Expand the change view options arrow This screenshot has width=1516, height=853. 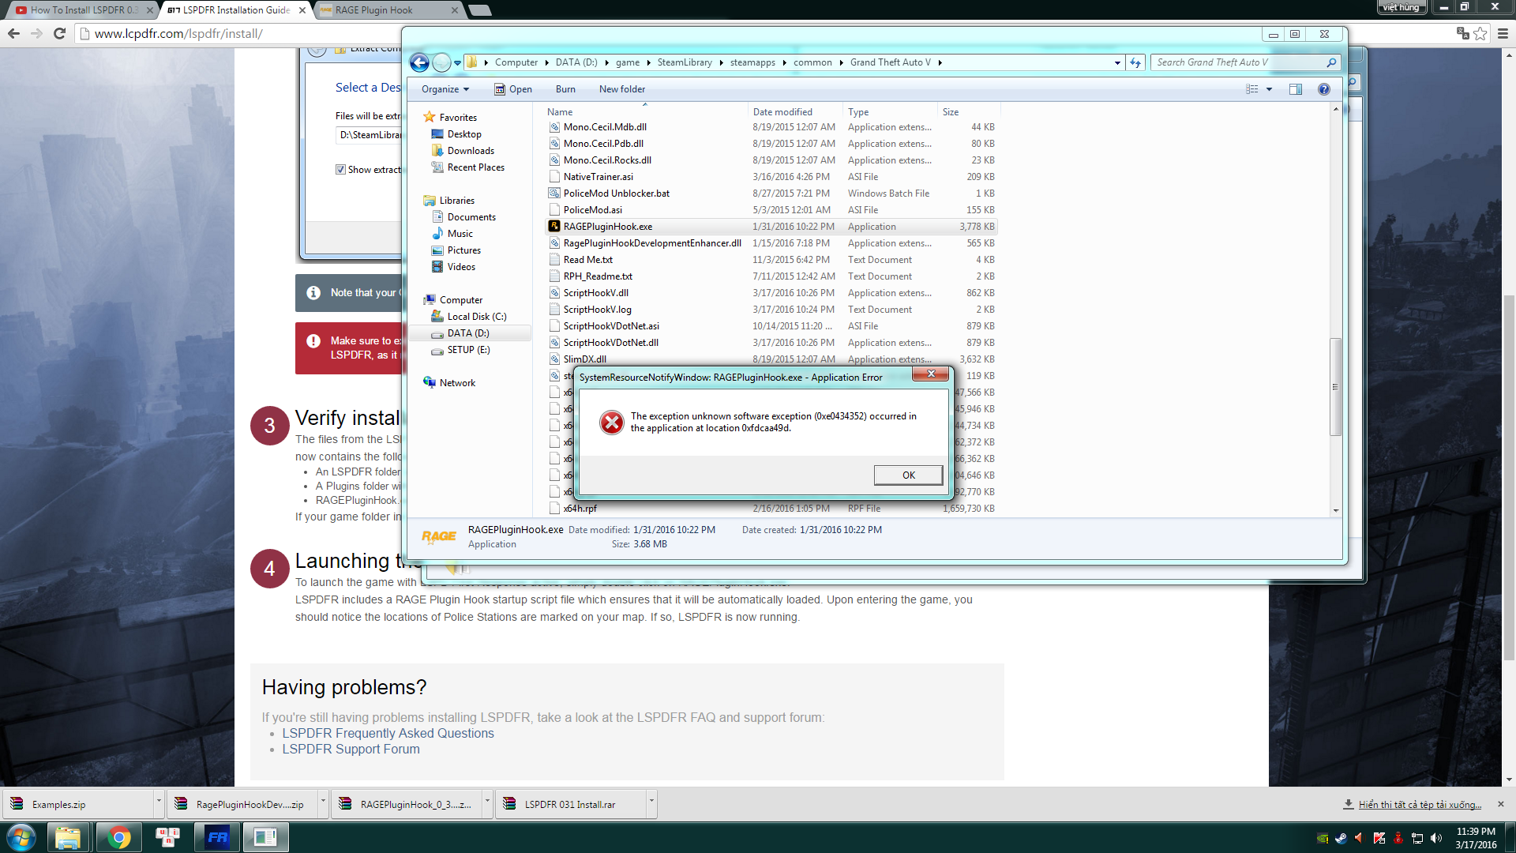point(1269,89)
